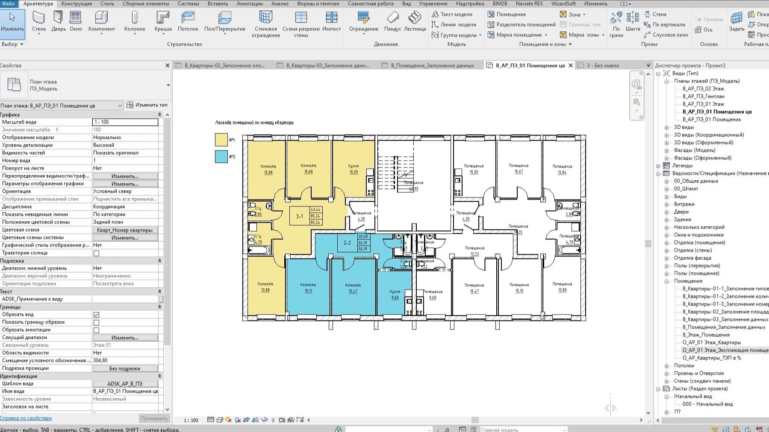Select the Пандус ramp tool
The height and width of the screenshot is (432, 769).
pos(392,21)
